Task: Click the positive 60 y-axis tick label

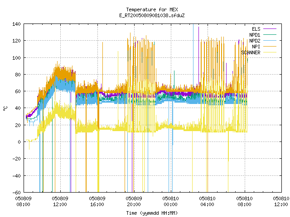Action: pos(18,91)
